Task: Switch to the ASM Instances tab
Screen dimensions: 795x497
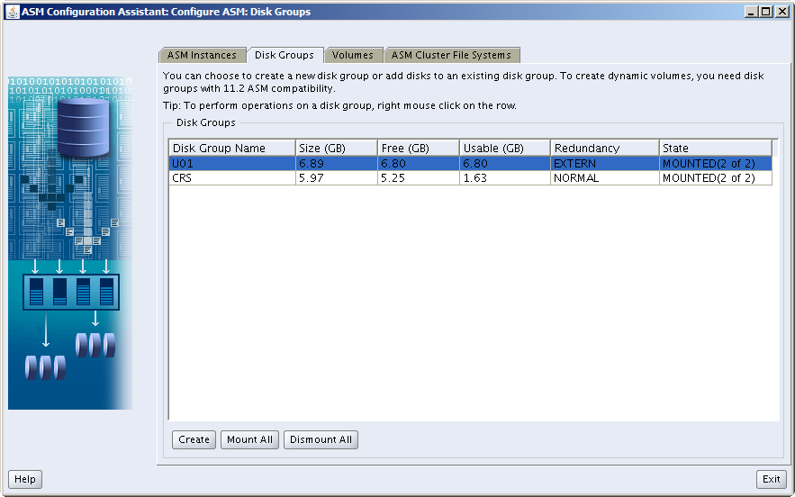Action: tap(202, 55)
